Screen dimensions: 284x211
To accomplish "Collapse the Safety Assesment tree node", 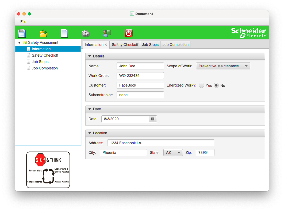I will tap(19, 42).
